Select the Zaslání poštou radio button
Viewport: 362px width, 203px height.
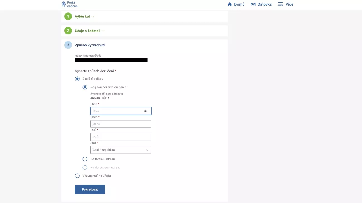(x=77, y=79)
